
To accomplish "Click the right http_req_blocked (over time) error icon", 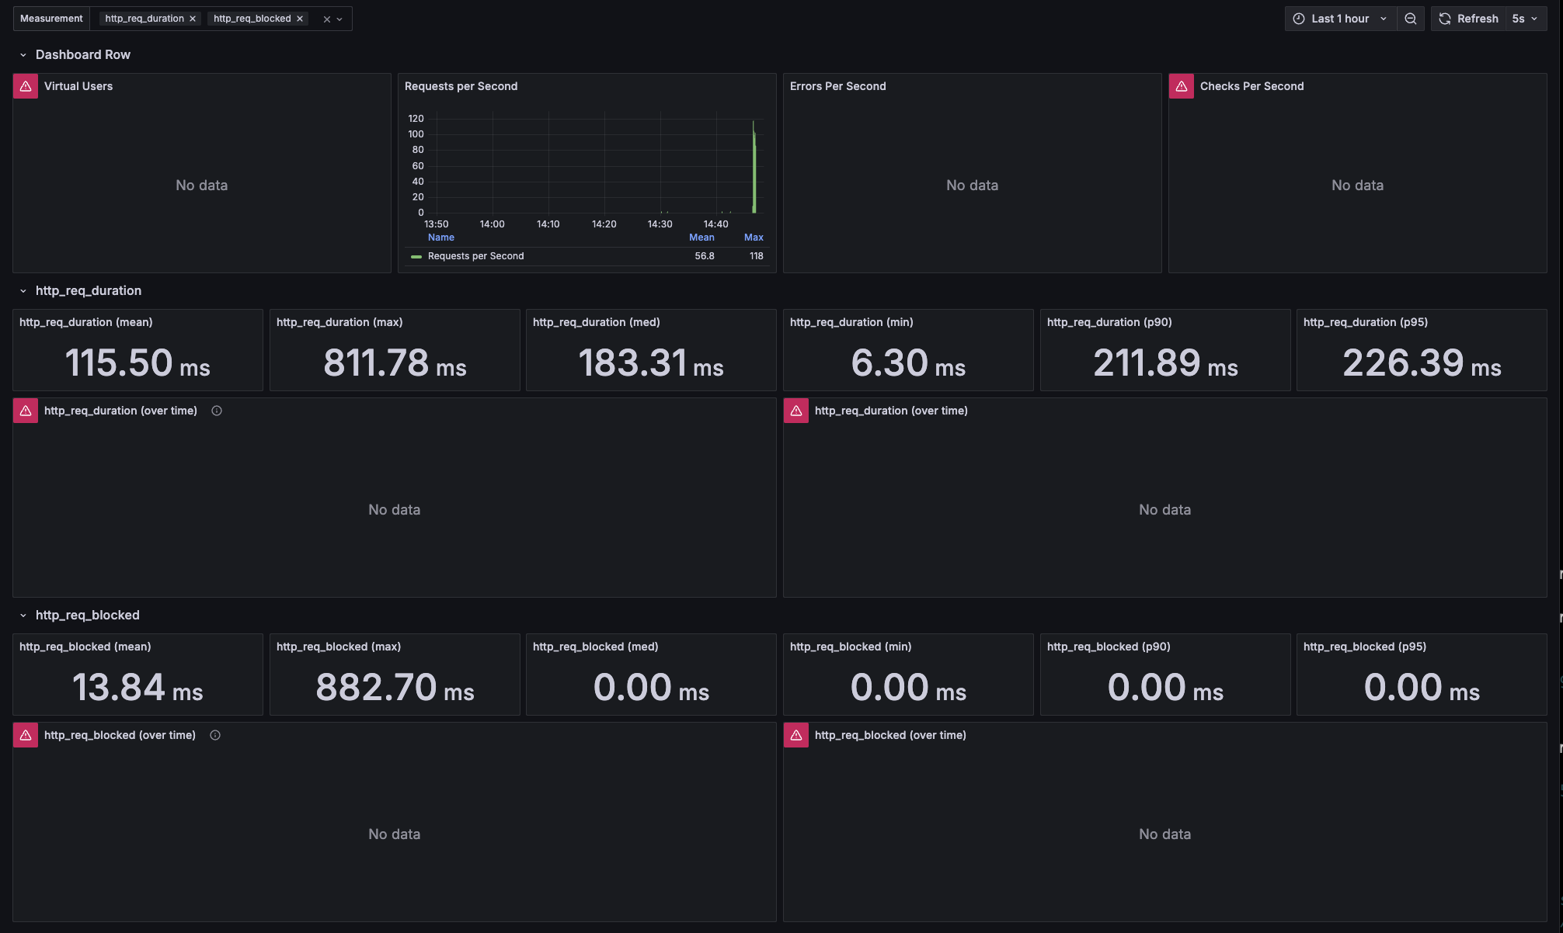I will pos(796,735).
